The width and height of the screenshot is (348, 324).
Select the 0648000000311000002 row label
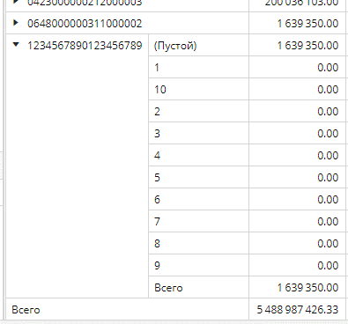point(85,24)
